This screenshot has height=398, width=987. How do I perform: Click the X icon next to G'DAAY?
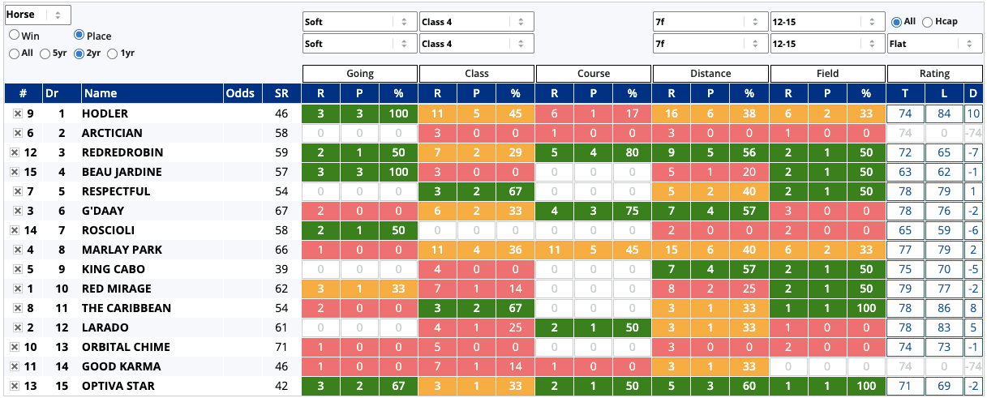pos(17,212)
